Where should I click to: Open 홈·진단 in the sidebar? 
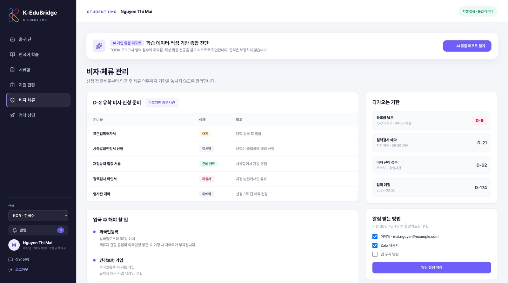coord(38,39)
